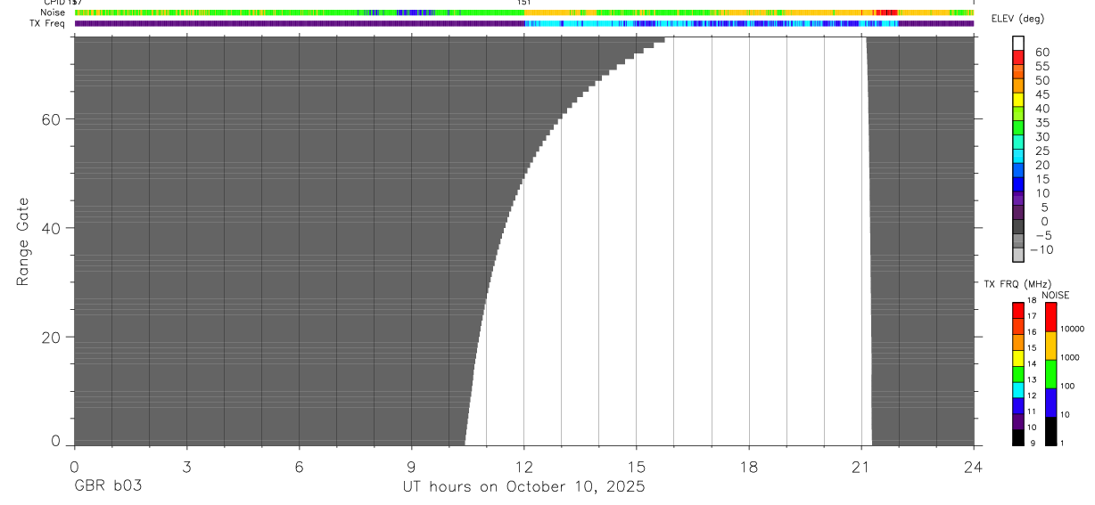Viewport: 1095px width, 505px height.
Task: Click the 11 label on TX FRQ scale
Action: [1031, 412]
